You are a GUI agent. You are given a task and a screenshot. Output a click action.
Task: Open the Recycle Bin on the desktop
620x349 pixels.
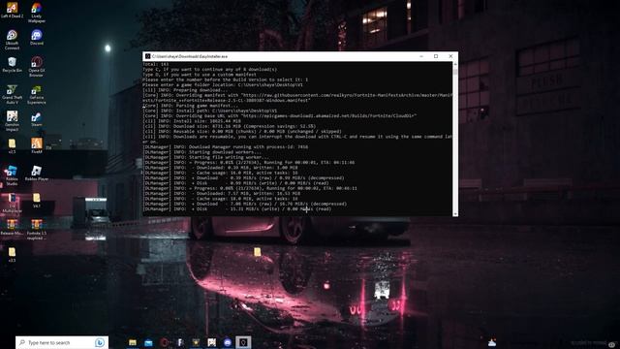pos(12,65)
